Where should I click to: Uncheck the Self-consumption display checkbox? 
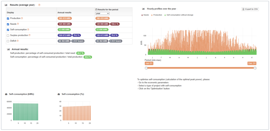click(8, 30)
